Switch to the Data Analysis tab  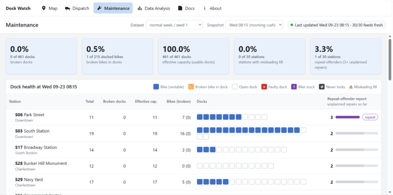click(x=154, y=8)
